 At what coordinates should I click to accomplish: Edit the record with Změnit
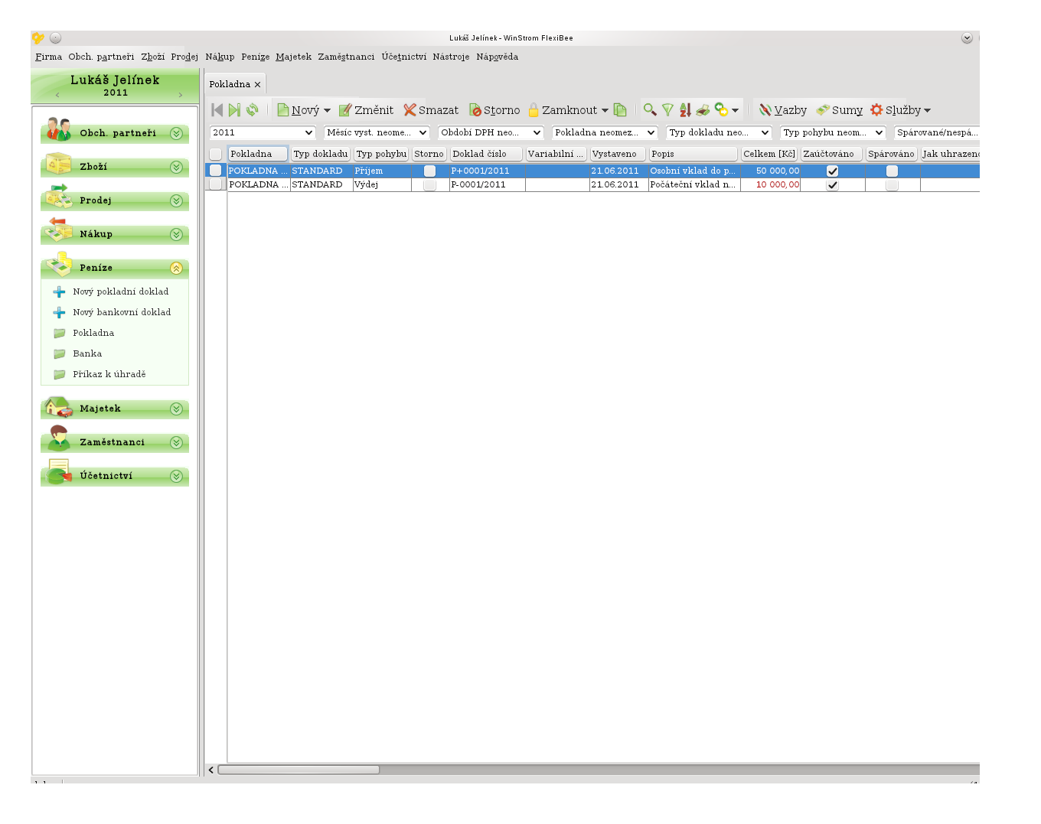coord(366,110)
